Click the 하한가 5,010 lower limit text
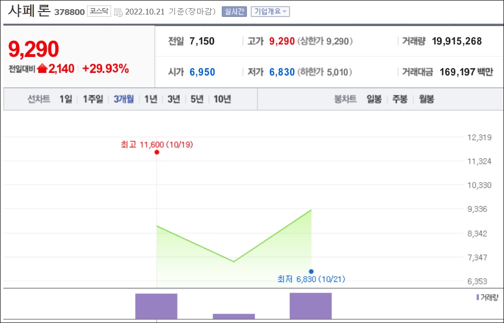This screenshot has width=504, height=323. [324, 72]
